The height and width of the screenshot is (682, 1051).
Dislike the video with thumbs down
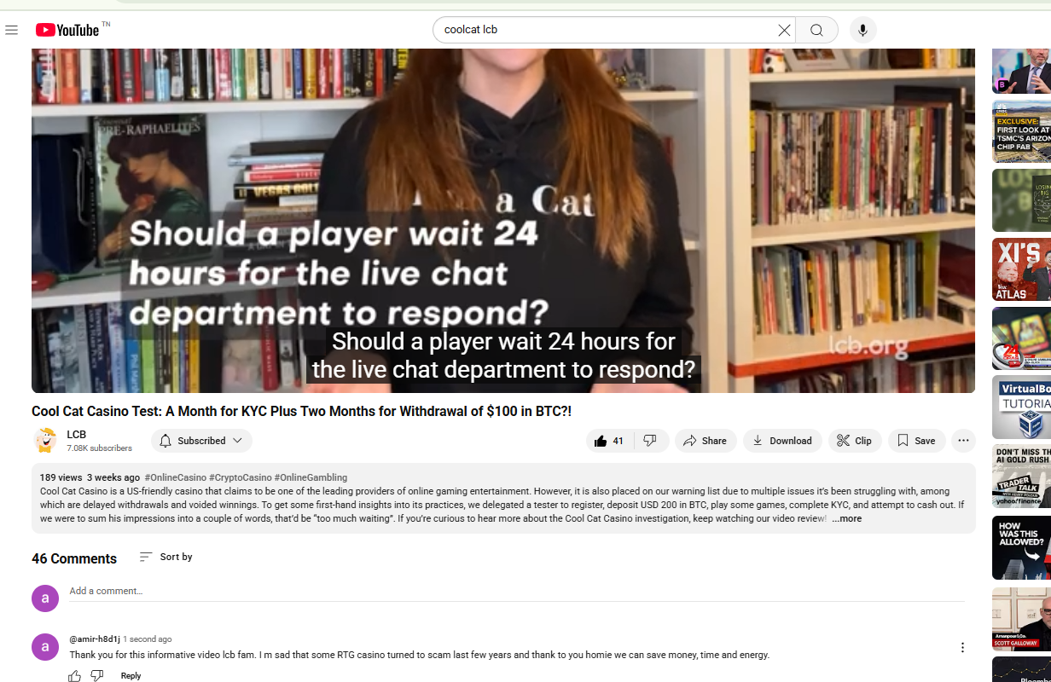tap(650, 441)
